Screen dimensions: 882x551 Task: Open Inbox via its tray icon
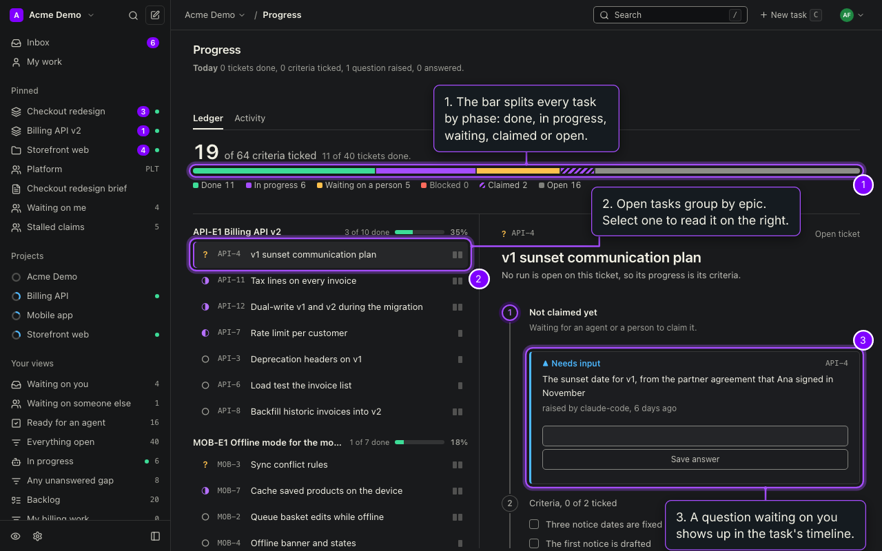[x=16, y=43]
